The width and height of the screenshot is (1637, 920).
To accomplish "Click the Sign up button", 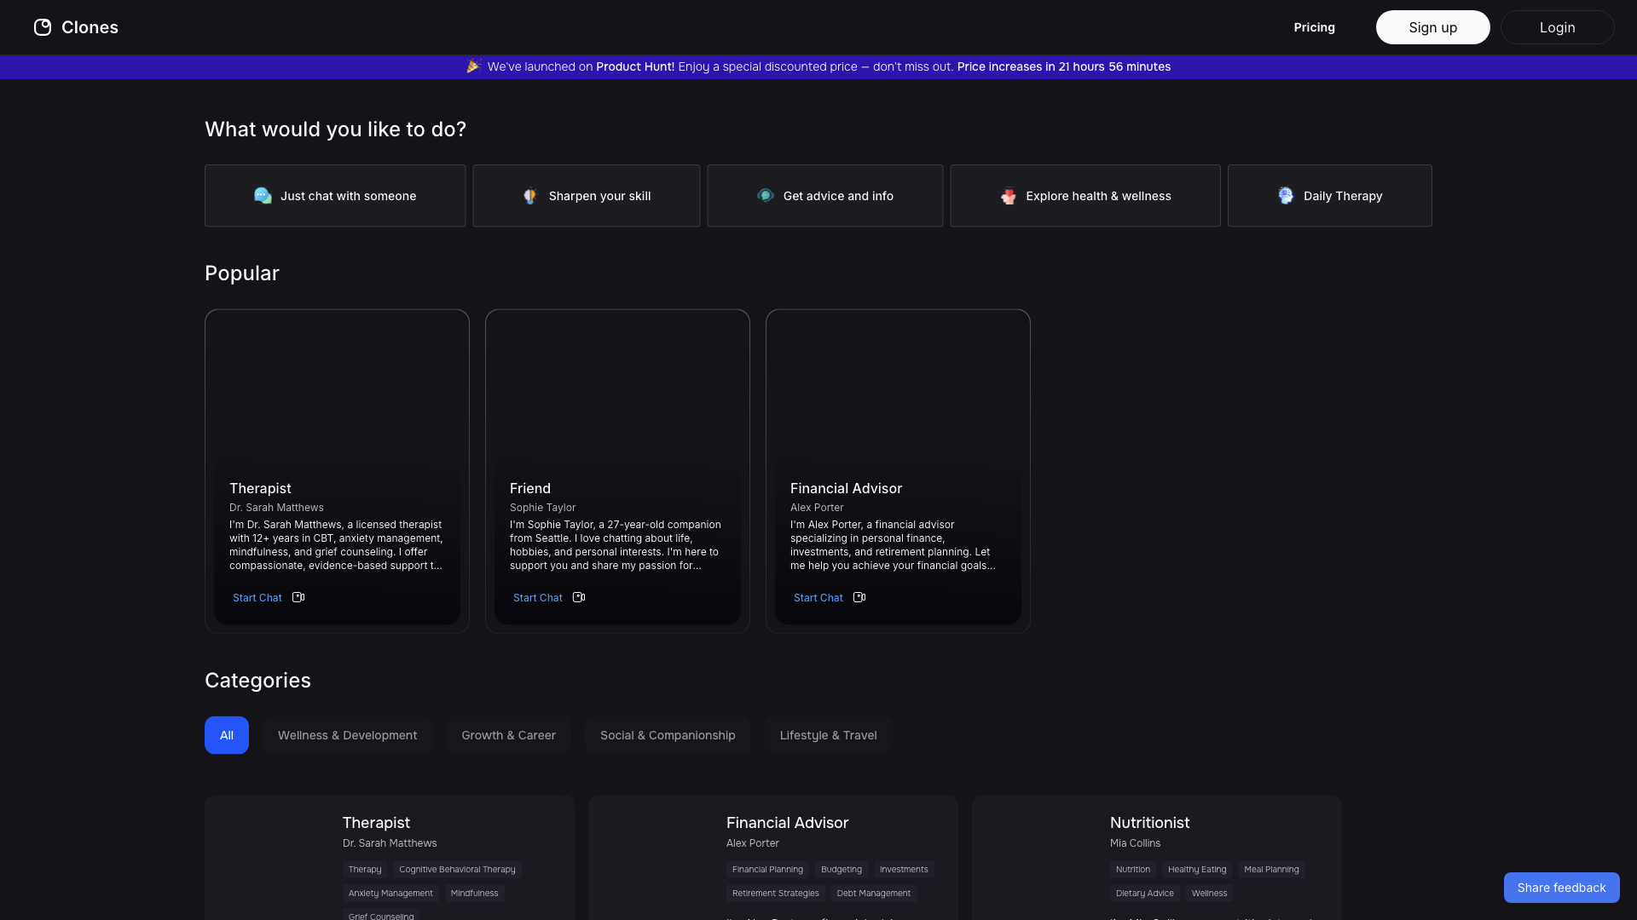I will 1432,27.
